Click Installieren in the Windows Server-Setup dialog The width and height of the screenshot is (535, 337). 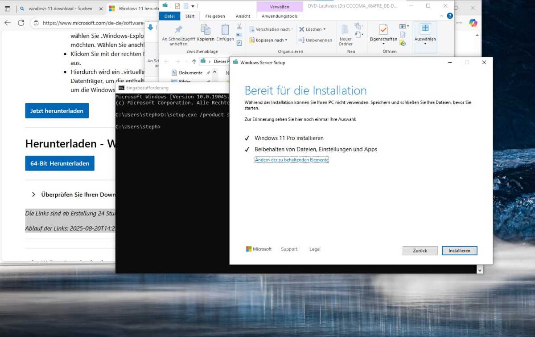pos(460,251)
